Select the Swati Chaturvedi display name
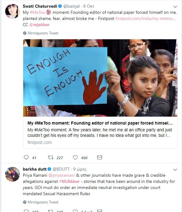Viewport: 182px width, 212px height. [x=40, y=6]
